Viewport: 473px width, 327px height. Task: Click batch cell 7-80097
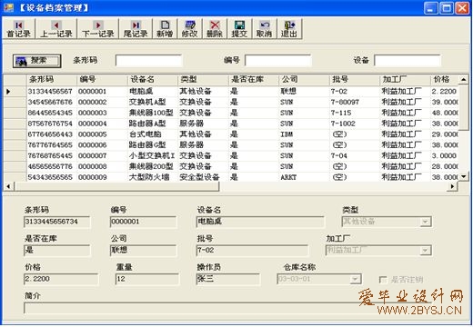355,102
